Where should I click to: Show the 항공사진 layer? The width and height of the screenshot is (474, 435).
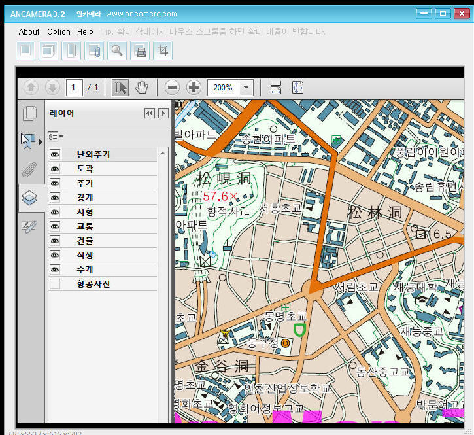55,284
